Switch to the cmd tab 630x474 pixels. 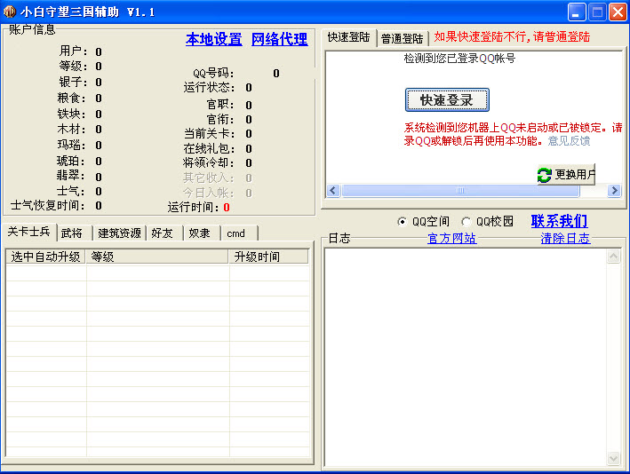click(x=239, y=233)
